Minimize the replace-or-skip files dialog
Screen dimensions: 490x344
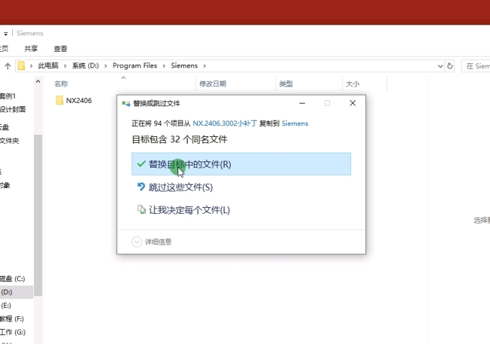coord(302,104)
